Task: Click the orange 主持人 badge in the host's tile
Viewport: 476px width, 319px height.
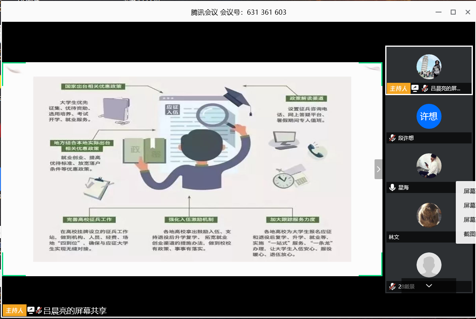Action: coord(398,88)
